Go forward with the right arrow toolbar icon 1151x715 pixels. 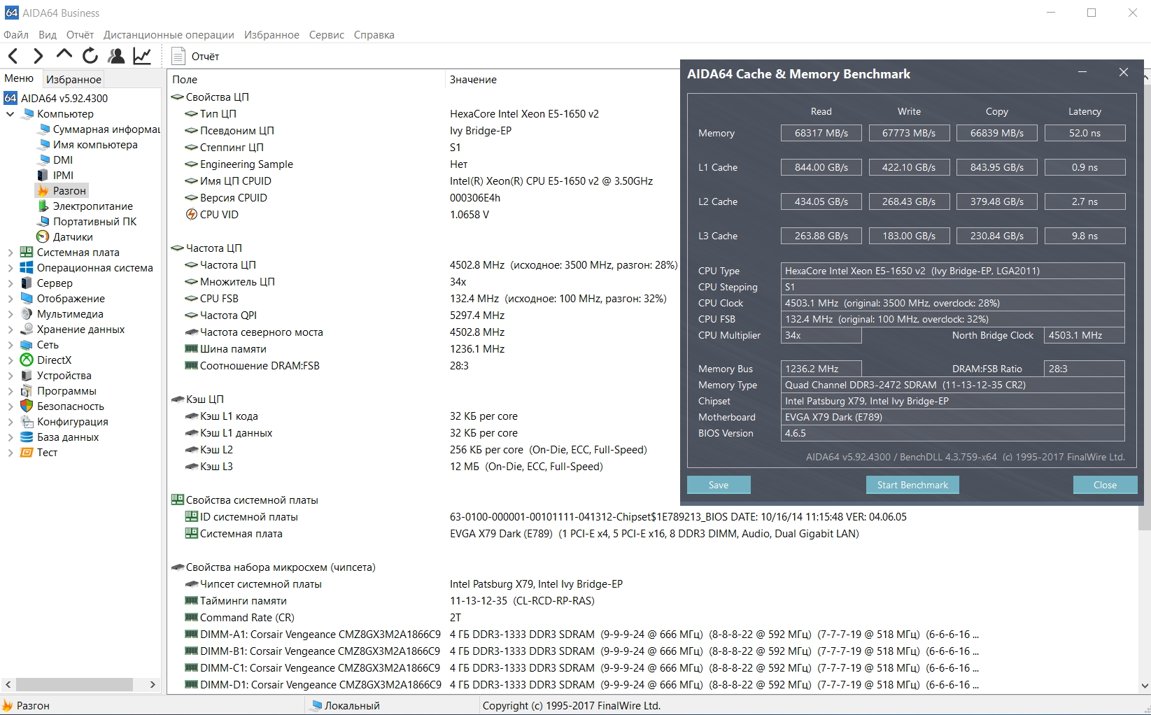click(x=38, y=56)
